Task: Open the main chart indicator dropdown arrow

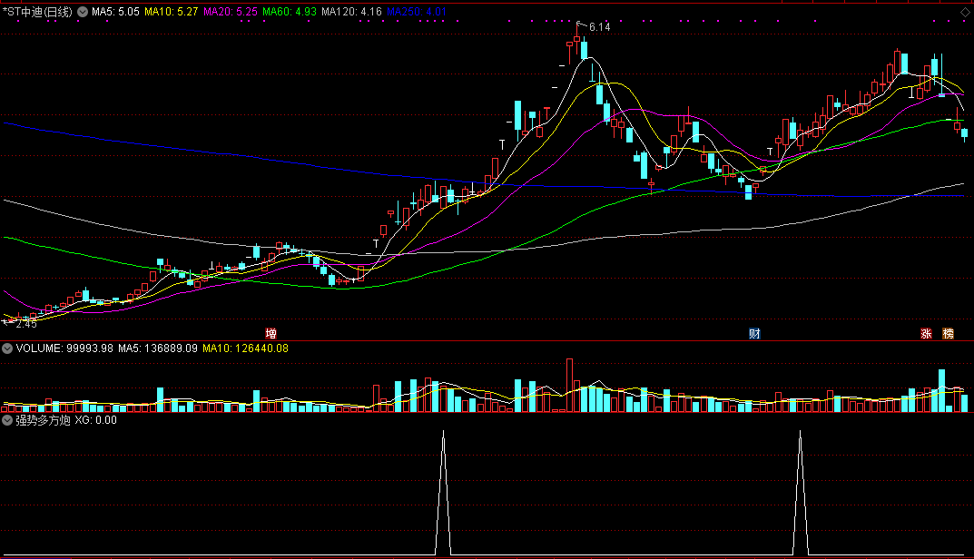Action: (83, 12)
